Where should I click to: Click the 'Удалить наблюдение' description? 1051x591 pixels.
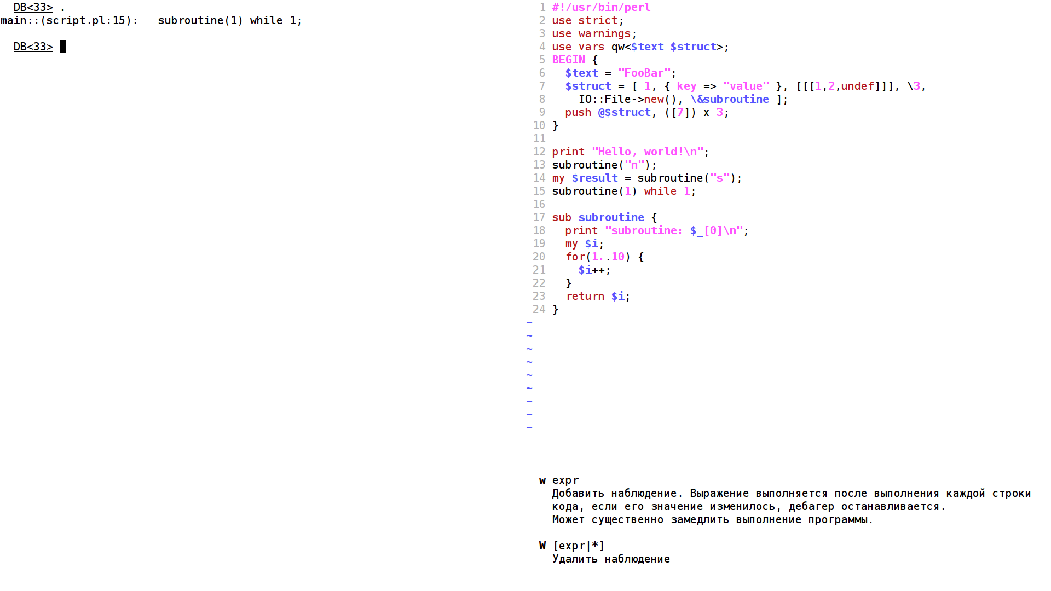coord(611,559)
